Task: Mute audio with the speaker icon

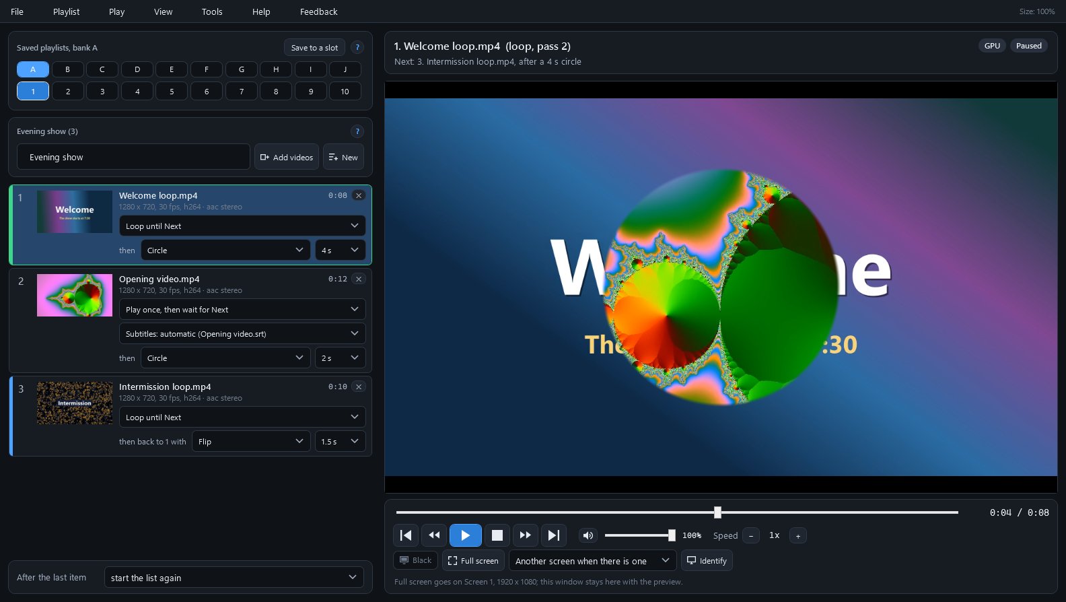Action: click(588, 535)
